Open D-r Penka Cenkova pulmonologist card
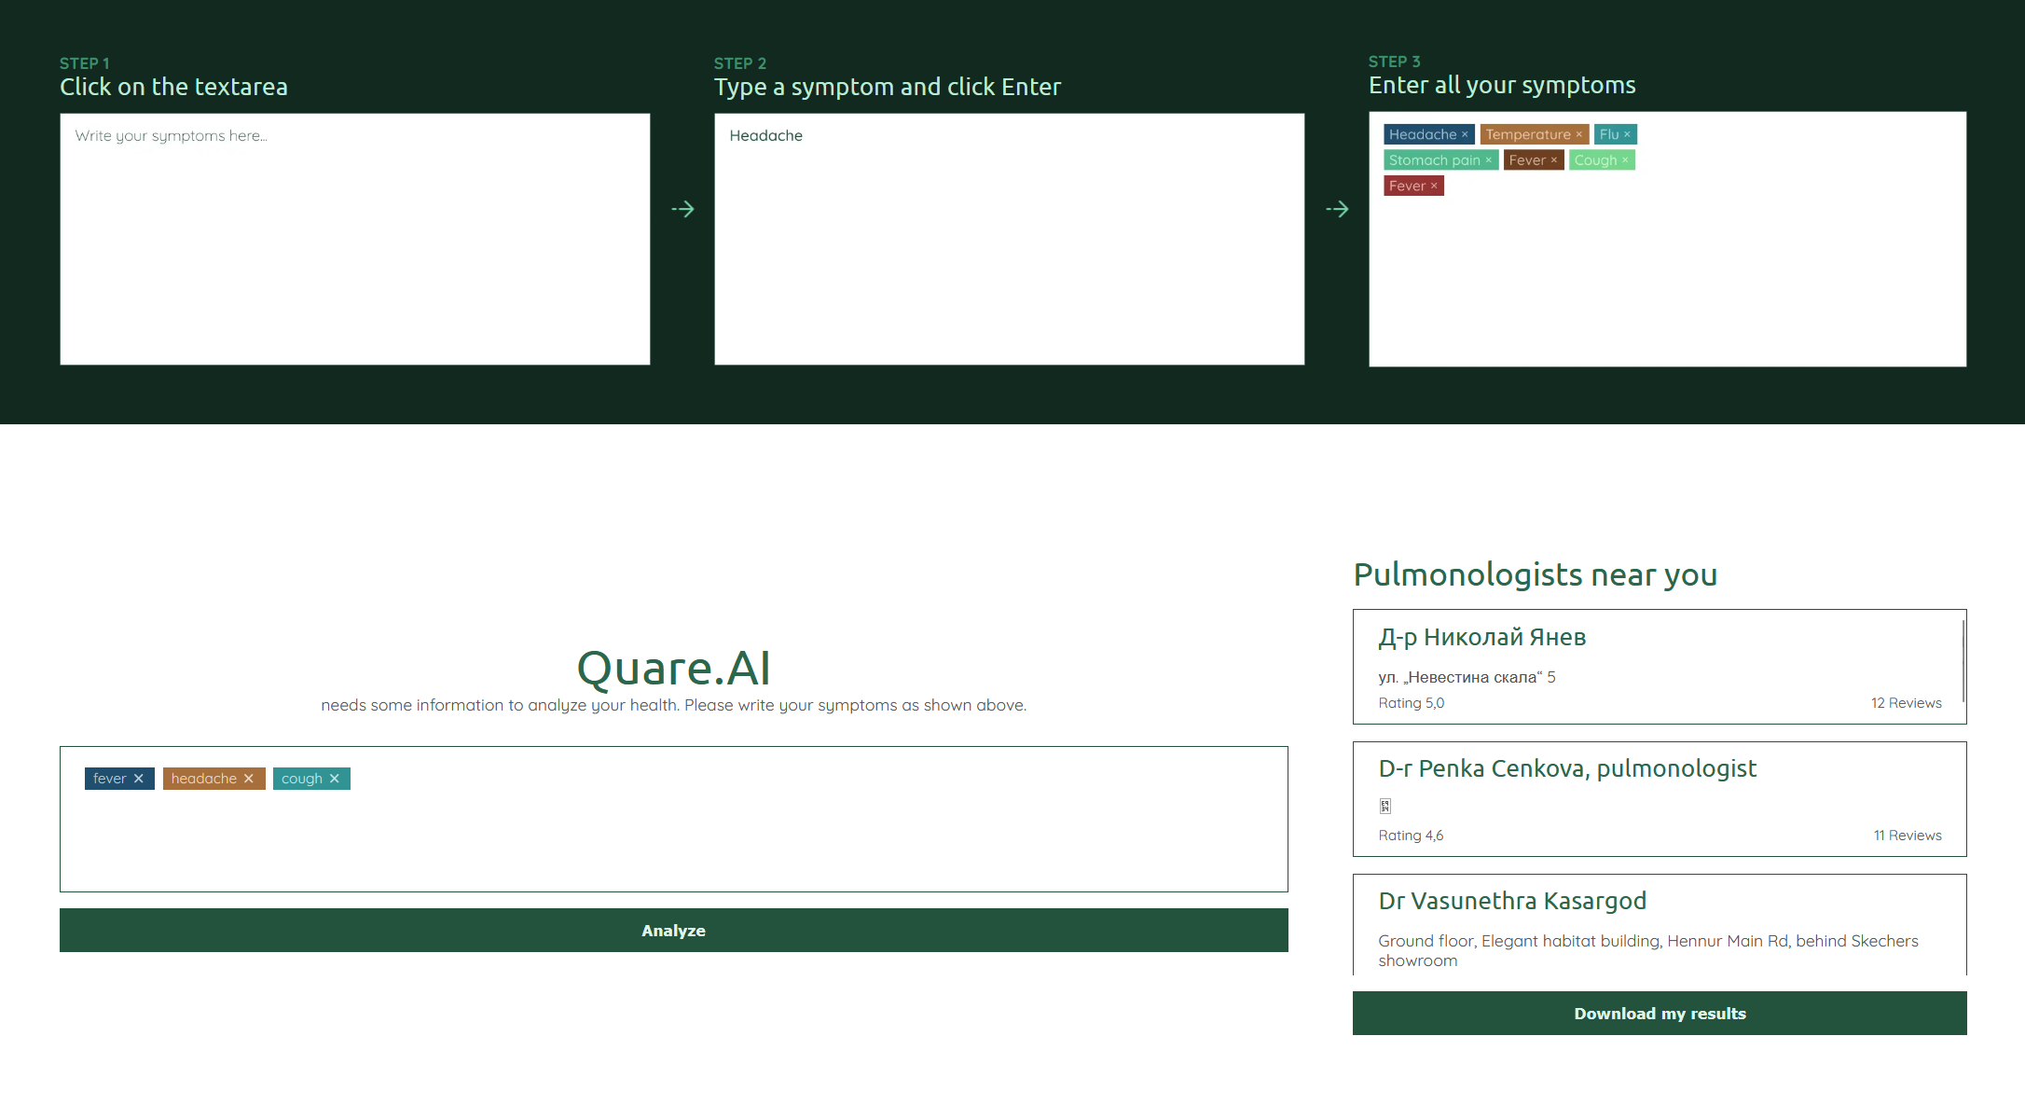Screen dimensions: 2025x1119 coord(1567,769)
